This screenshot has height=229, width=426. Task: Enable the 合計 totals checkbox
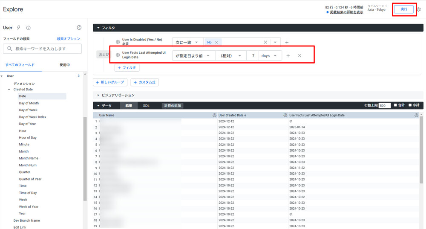pos(395,105)
